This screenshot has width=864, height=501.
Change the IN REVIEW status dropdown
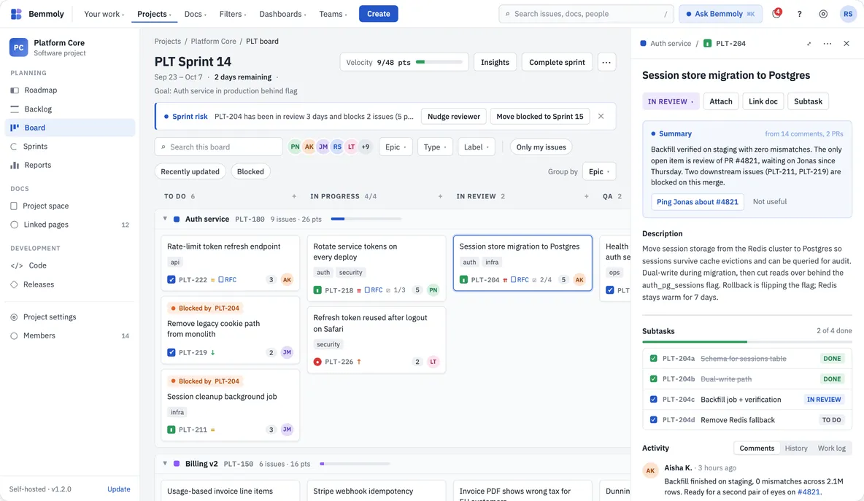(x=671, y=101)
